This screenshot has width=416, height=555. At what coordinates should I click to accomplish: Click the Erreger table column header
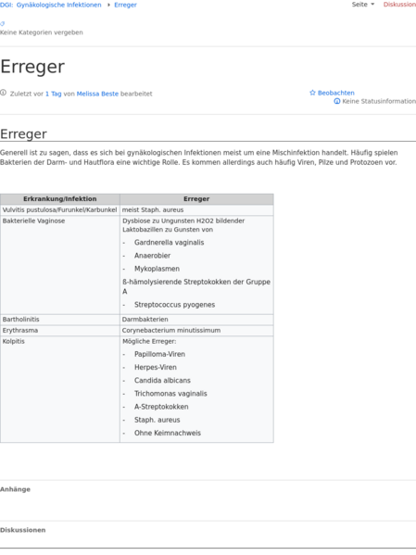[x=196, y=199]
